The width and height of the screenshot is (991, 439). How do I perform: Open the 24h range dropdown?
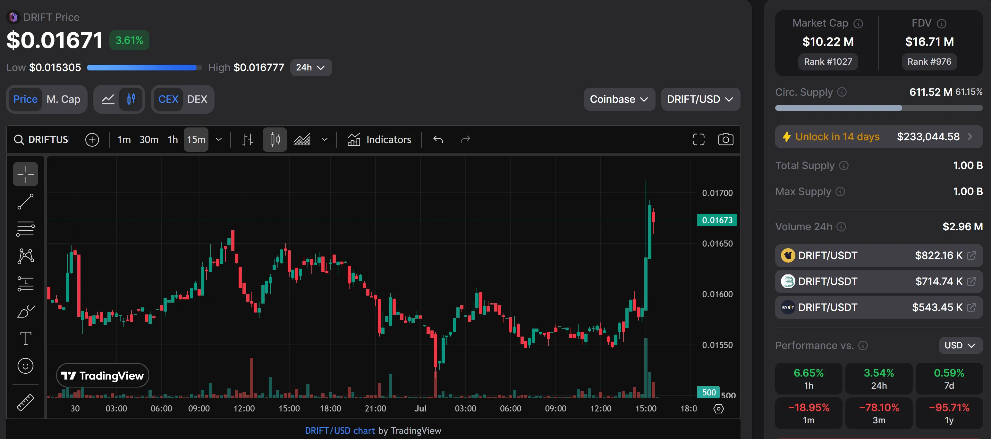coord(311,68)
